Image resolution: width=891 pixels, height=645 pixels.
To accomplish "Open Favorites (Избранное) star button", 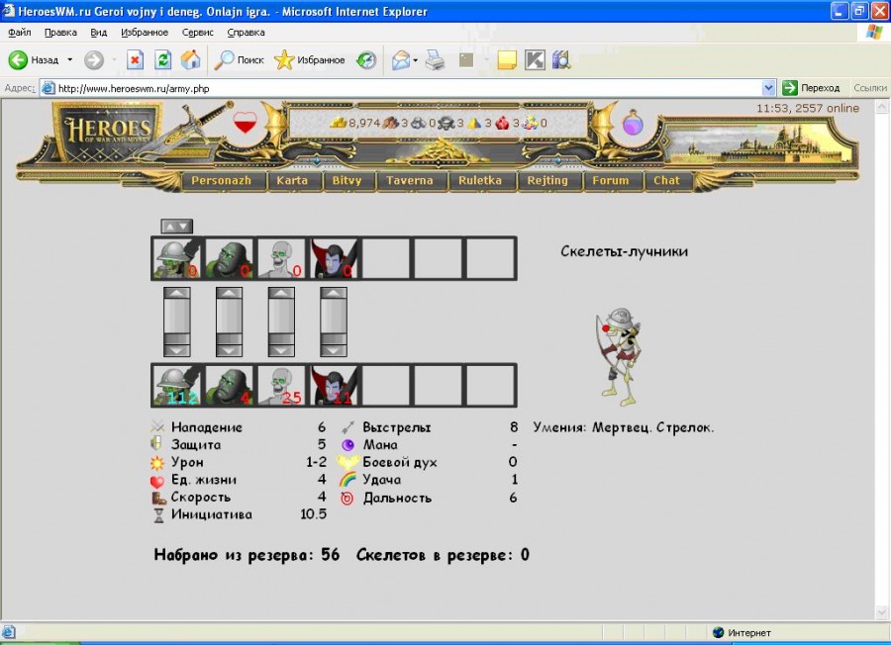I will click(x=310, y=59).
